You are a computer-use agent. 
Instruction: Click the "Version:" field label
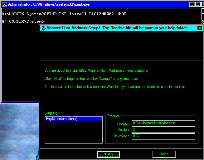click(x=124, y=130)
